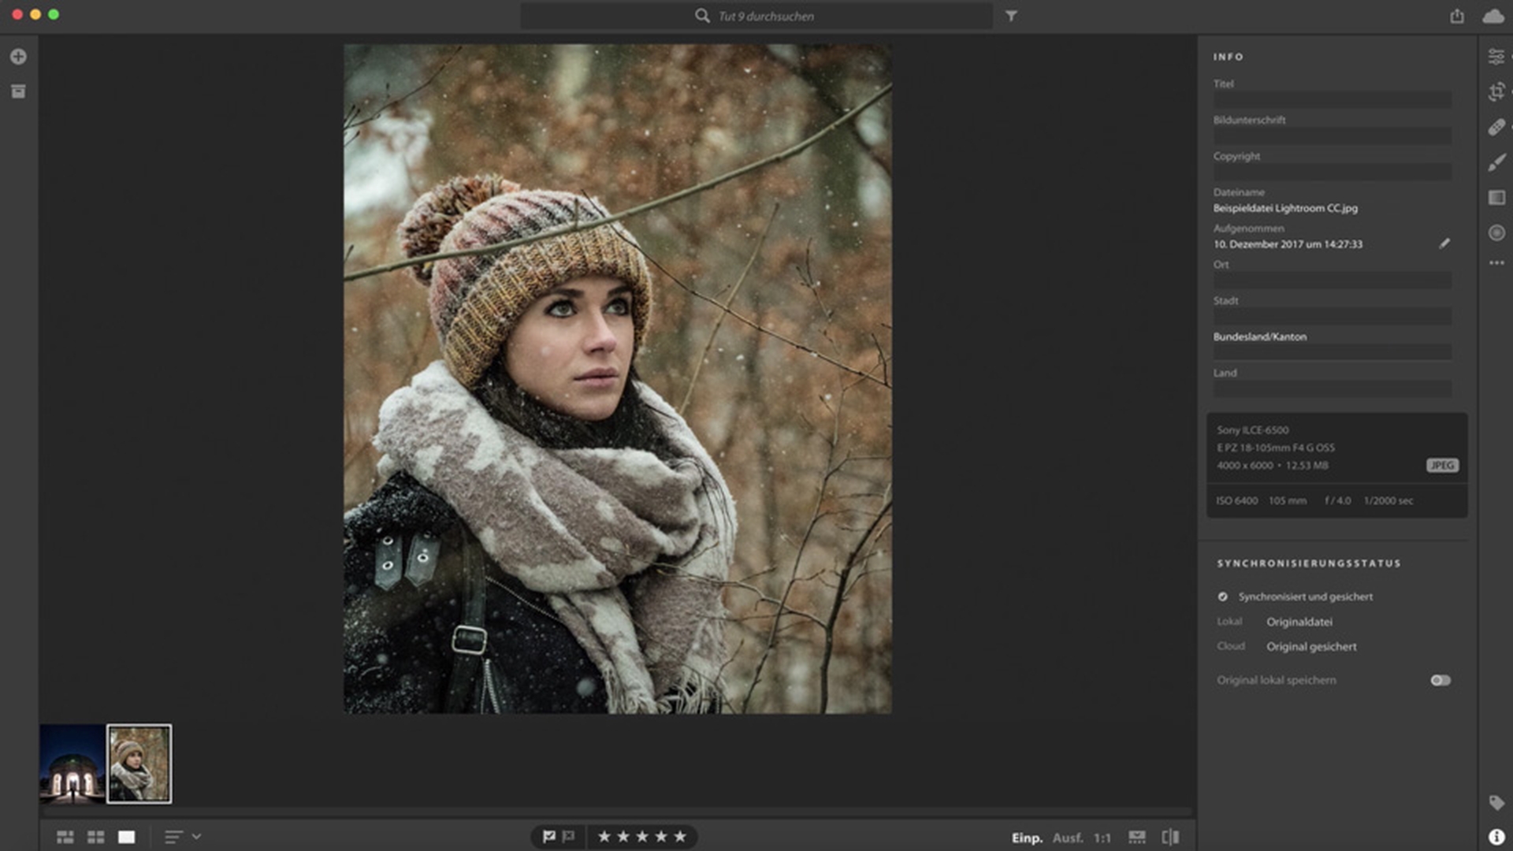Select the night building thumbnail in filmstrip

click(72, 764)
